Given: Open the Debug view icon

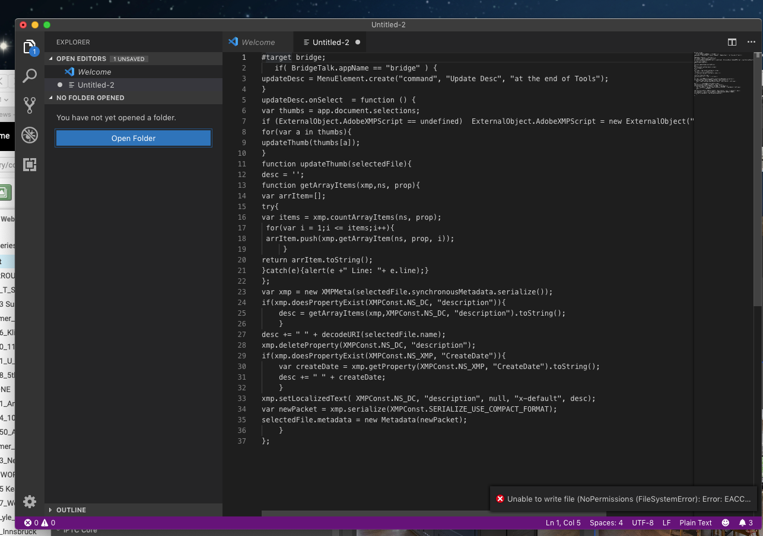Looking at the screenshot, I should click(x=30, y=135).
